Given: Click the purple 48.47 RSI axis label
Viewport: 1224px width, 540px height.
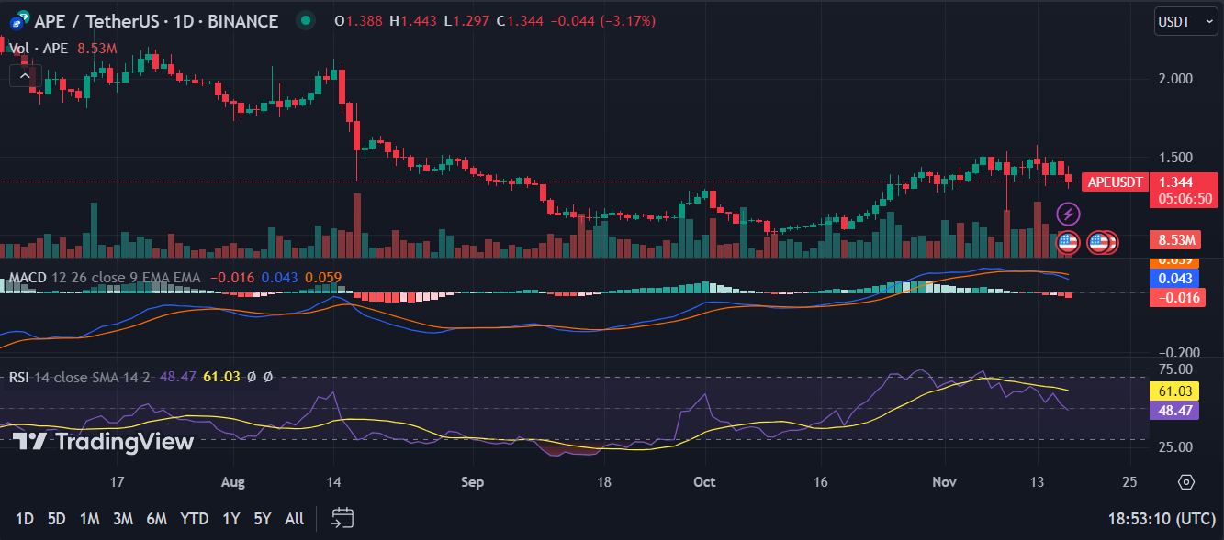Looking at the screenshot, I should click(x=1174, y=410).
